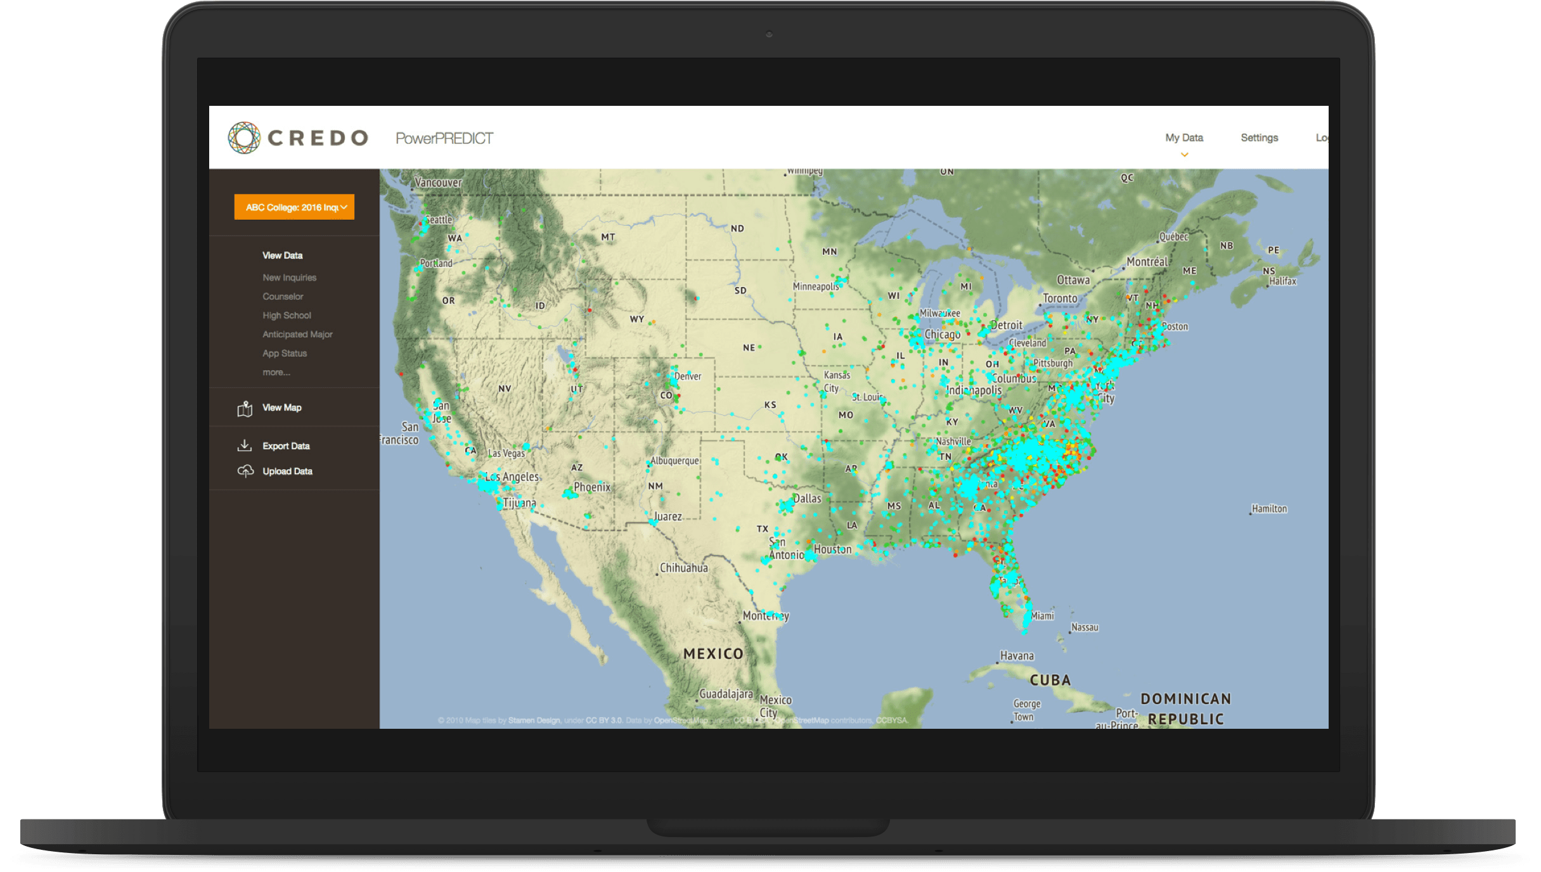This screenshot has width=1541, height=872.
Task: Expand the My Data menu chevron
Action: tap(1183, 155)
